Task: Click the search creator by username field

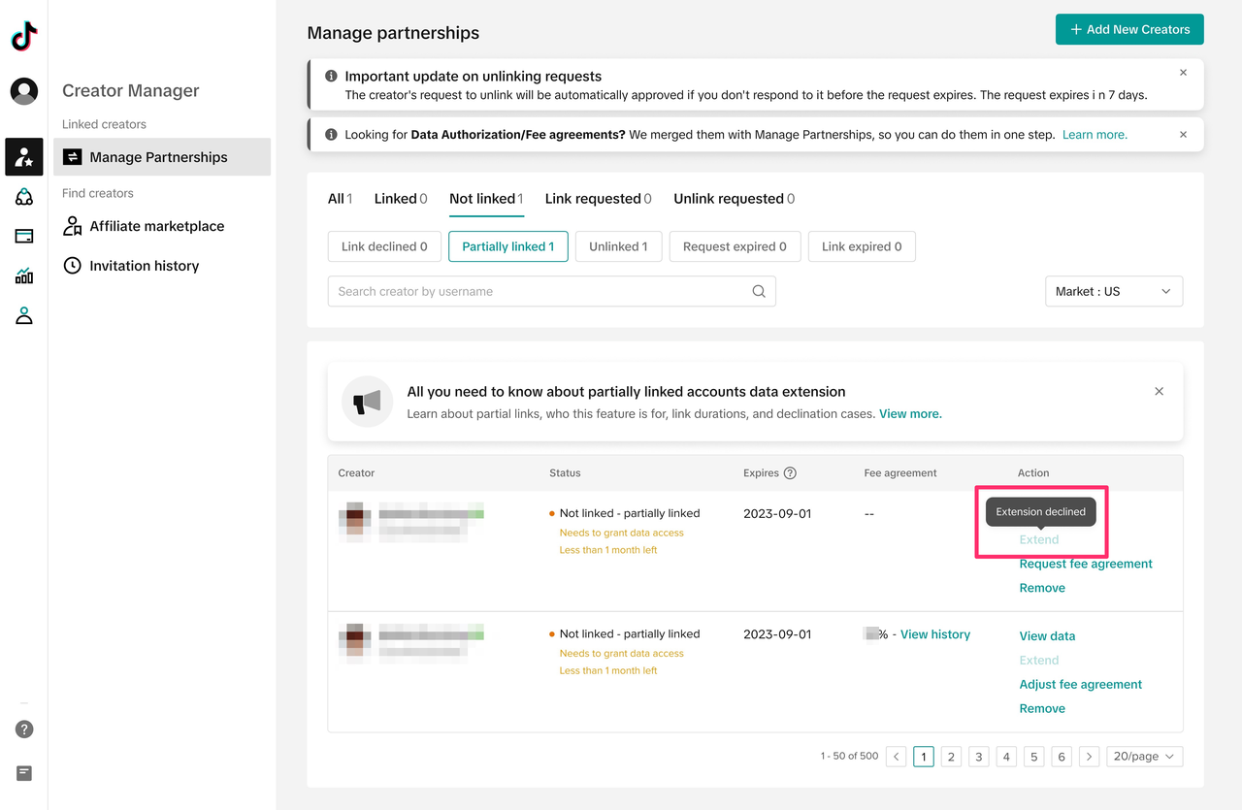Action: click(539, 291)
